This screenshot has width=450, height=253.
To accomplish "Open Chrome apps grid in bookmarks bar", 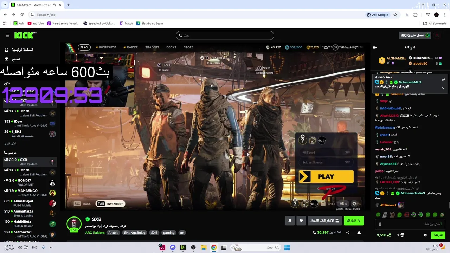I will click(5, 24).
